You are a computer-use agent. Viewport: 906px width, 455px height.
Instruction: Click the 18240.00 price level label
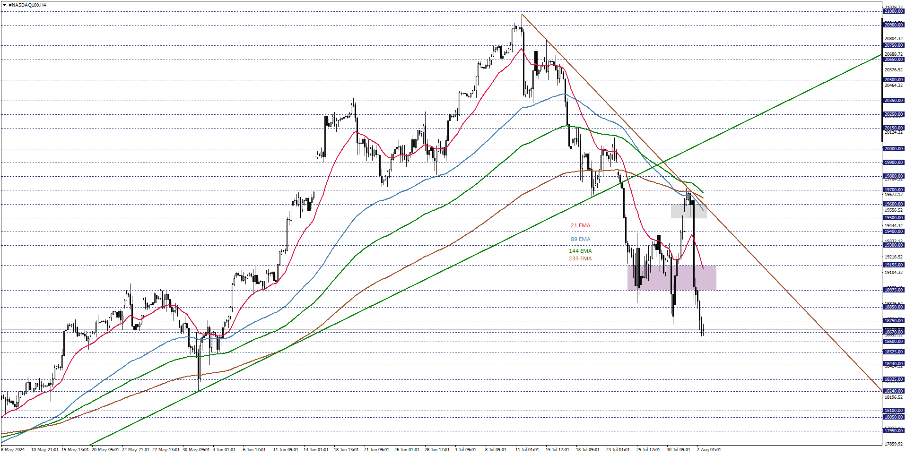894,391
